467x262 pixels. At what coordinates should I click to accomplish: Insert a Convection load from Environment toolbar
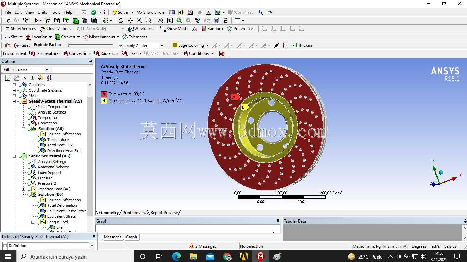coord(76,53)
